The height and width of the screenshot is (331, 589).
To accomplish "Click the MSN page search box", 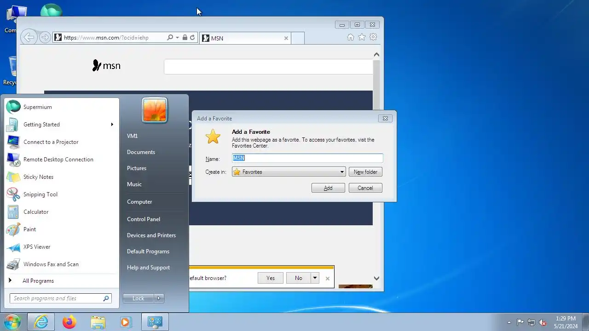I will pos(268,67).
